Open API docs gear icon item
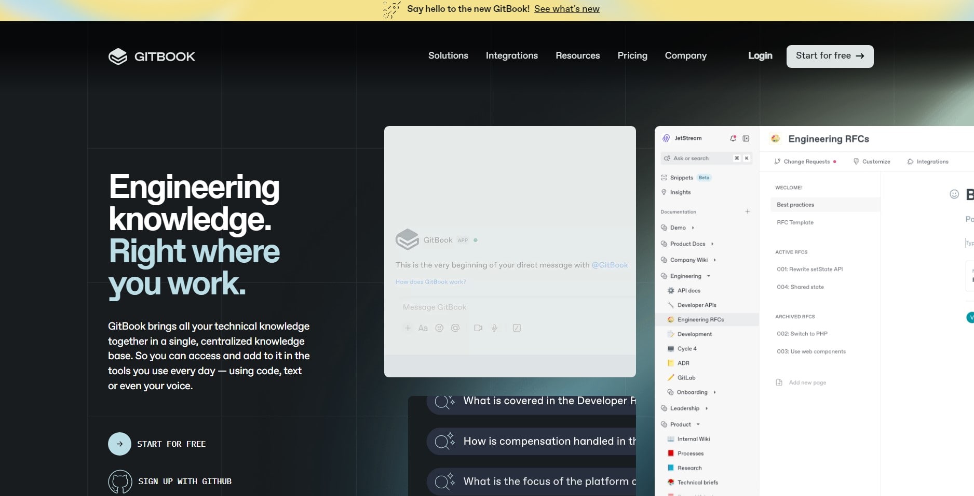Viewport: 974px width, 496px height. pos(671,291)
